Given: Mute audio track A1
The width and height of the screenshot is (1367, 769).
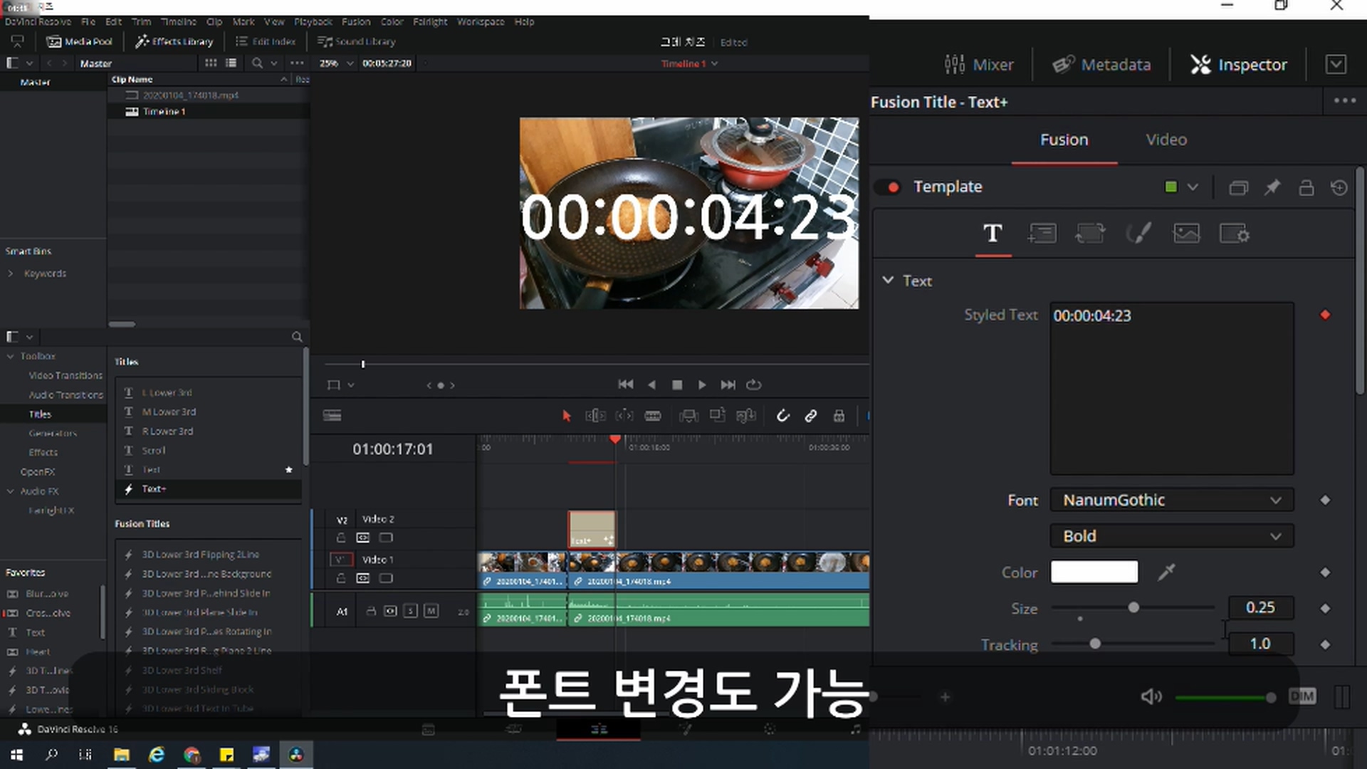Looking at the screenshot, I should [431, 611].
